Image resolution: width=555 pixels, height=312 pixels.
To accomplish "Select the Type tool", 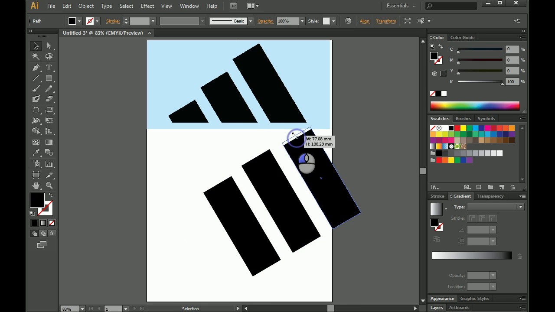I will (49, 68).
